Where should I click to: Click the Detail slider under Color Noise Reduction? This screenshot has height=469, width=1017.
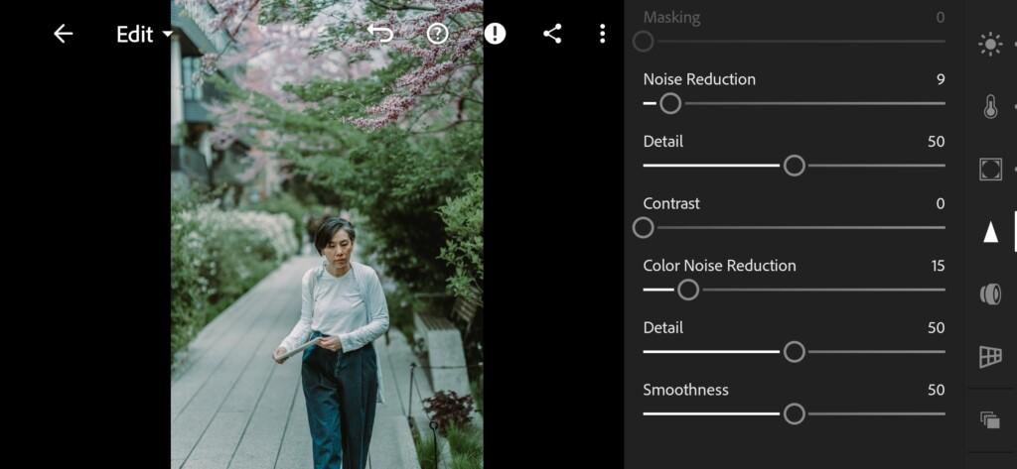tap(794, 352)
